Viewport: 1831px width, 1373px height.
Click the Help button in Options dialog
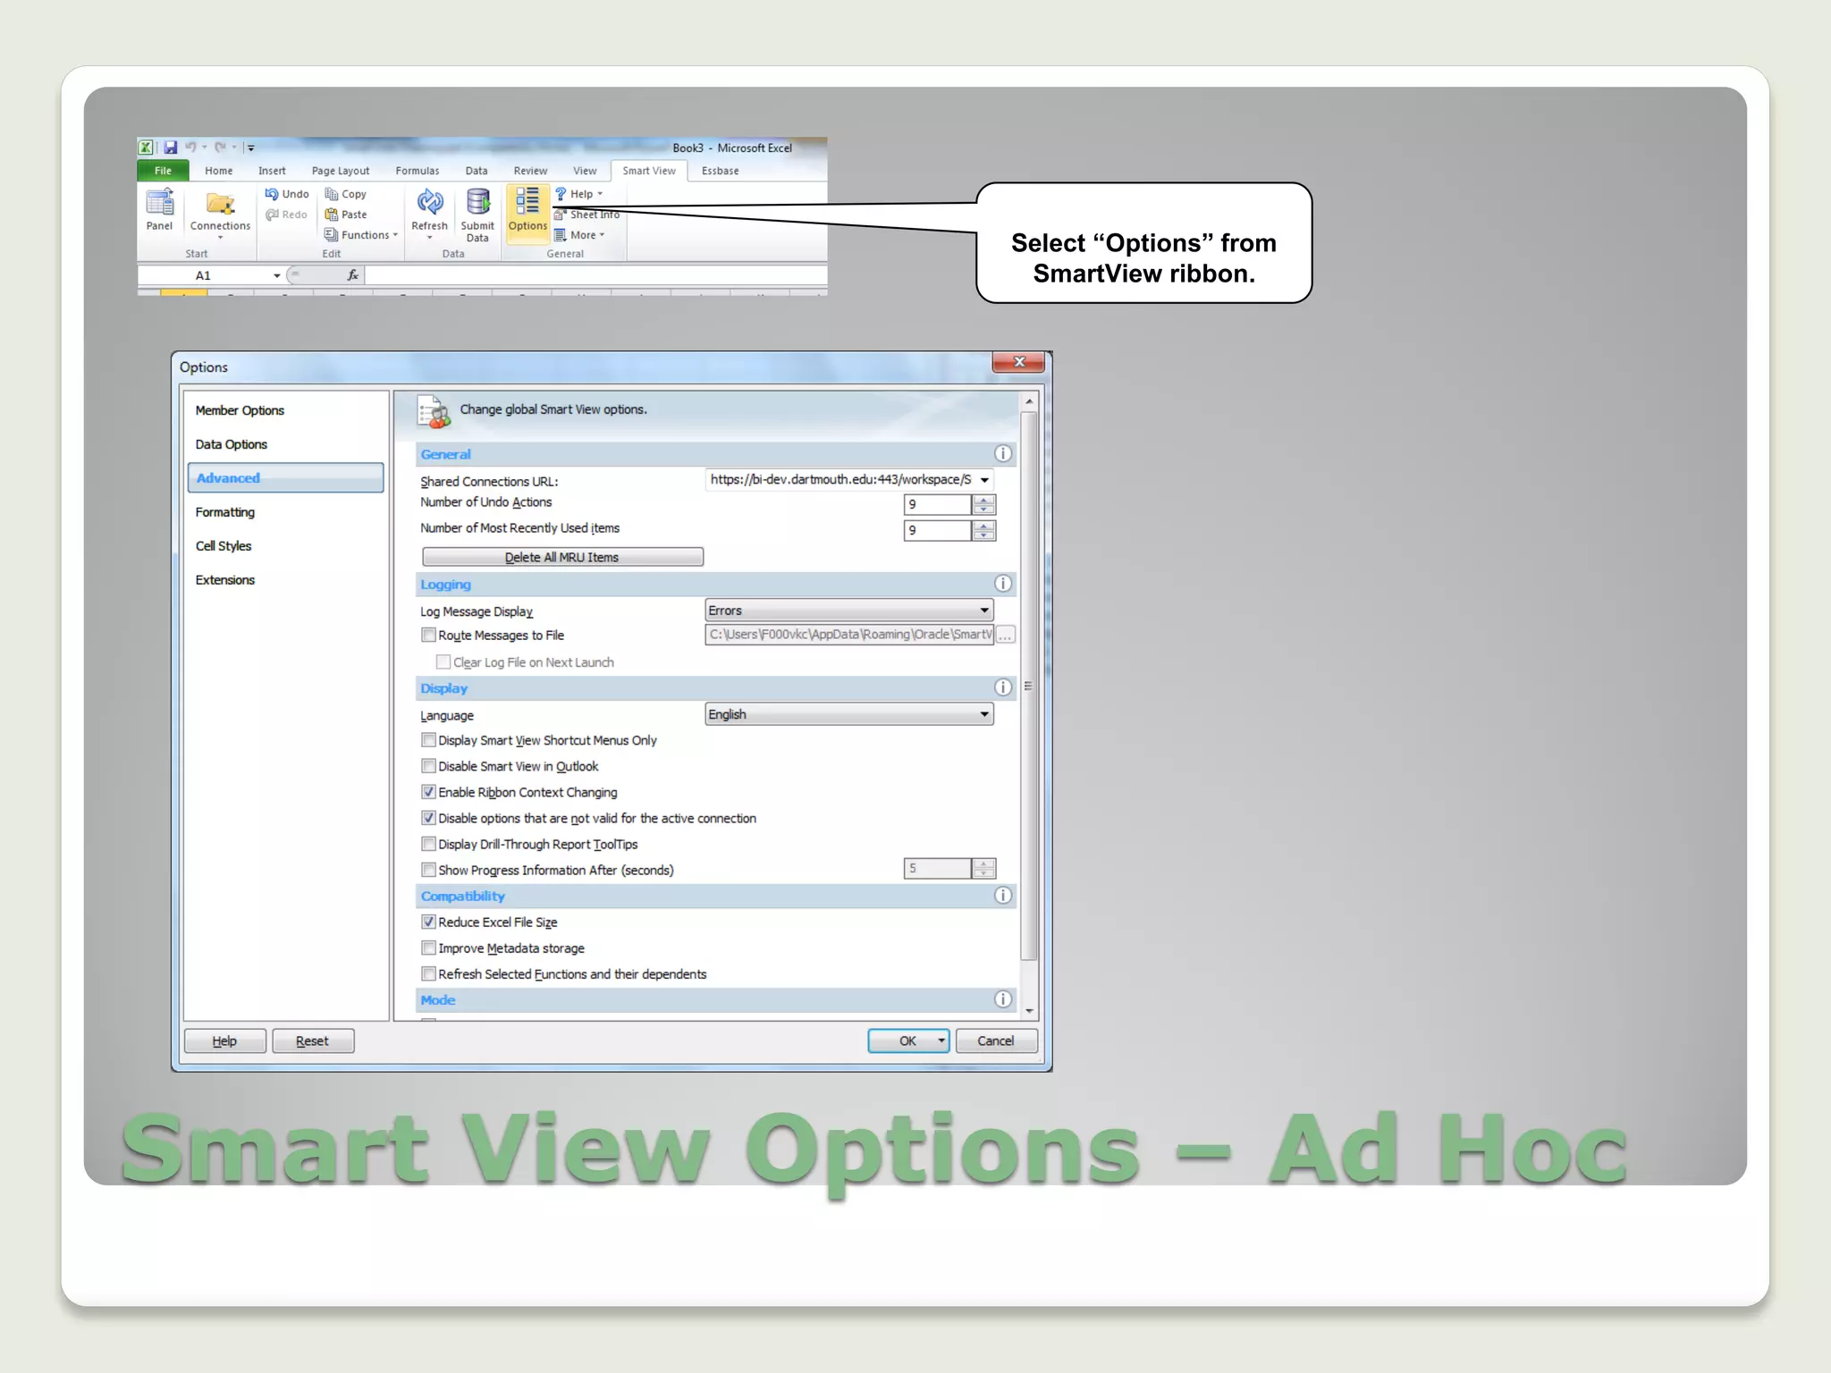[224, 1040]
